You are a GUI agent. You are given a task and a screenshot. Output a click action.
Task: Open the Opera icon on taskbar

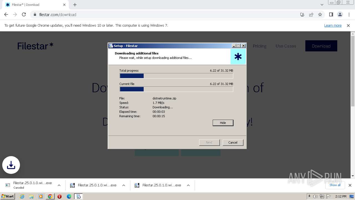point(59,196)
